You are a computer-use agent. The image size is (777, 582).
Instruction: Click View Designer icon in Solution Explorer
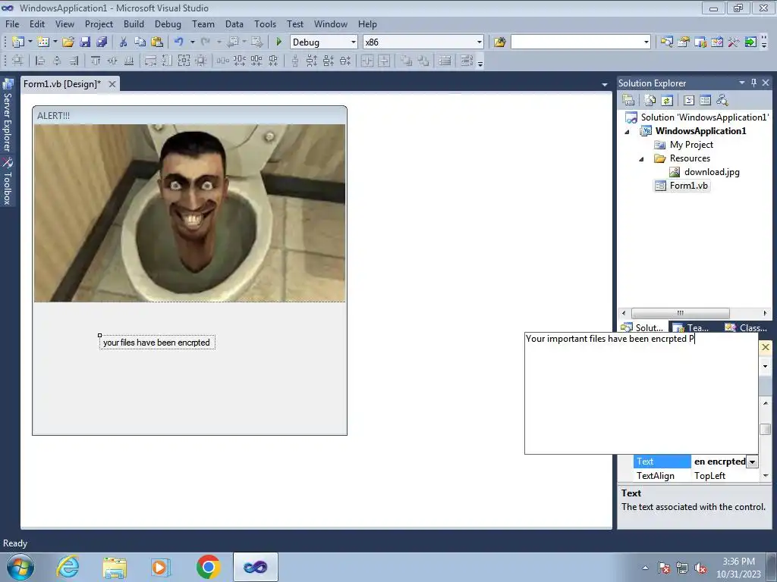click(x=705, y=101)
